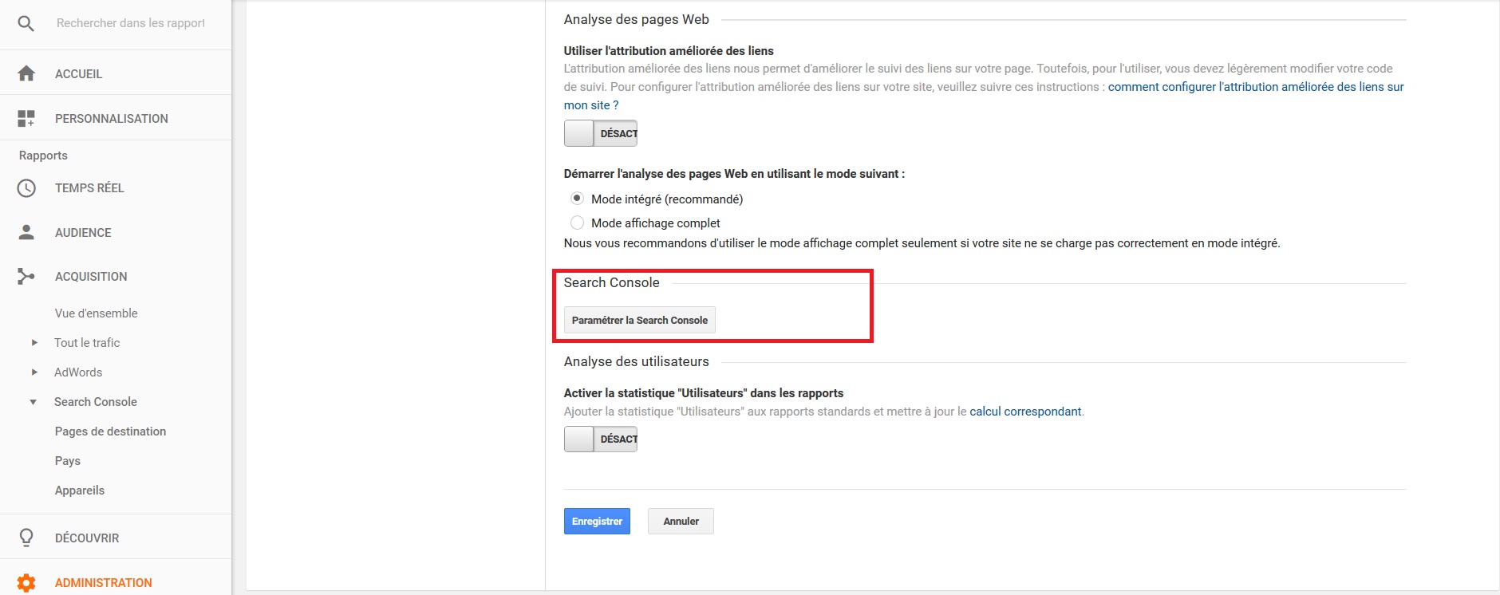Click the Découvrir lightbulb icon
Viewport: 1500px width, 595px height.
26,538
